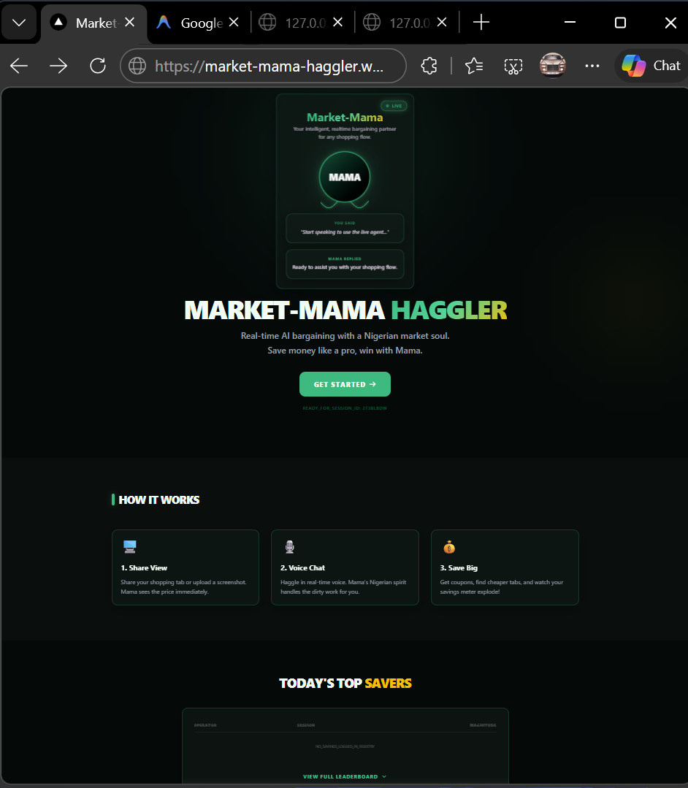Click the MAMA voice orb

345,177
